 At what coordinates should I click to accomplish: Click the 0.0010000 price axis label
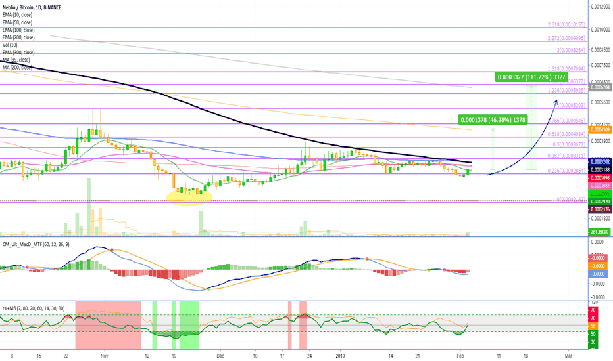pos(601,30)
